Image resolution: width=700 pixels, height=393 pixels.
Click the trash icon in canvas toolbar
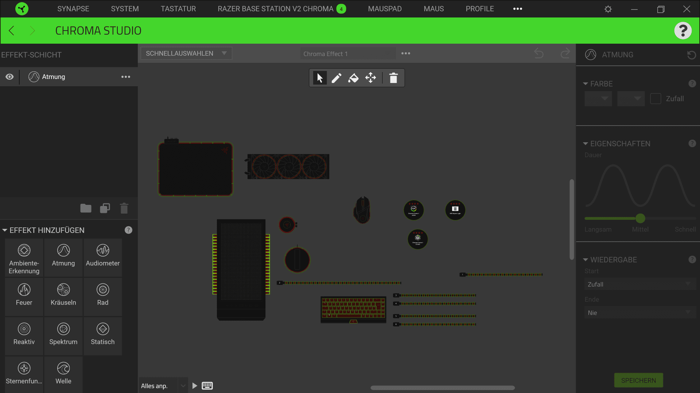[x=393, y=78]
